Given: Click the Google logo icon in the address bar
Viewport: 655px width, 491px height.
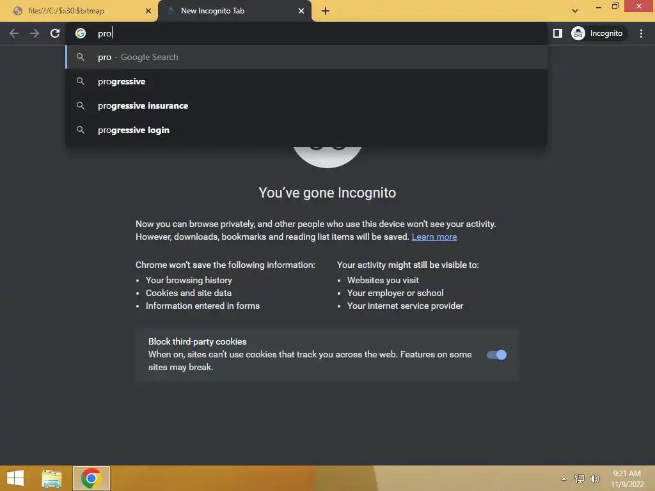Looking at the screenshot, I should [81, 33].
